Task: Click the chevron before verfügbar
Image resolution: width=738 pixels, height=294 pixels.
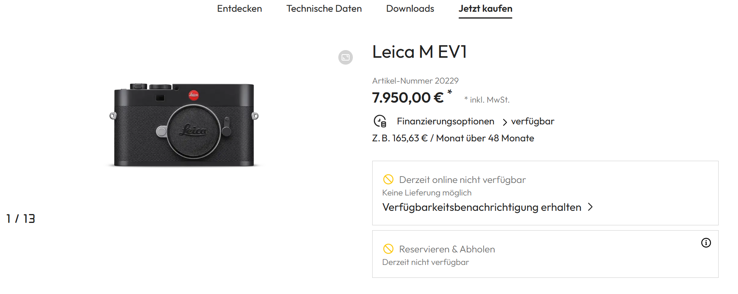Action: [505, 122]
